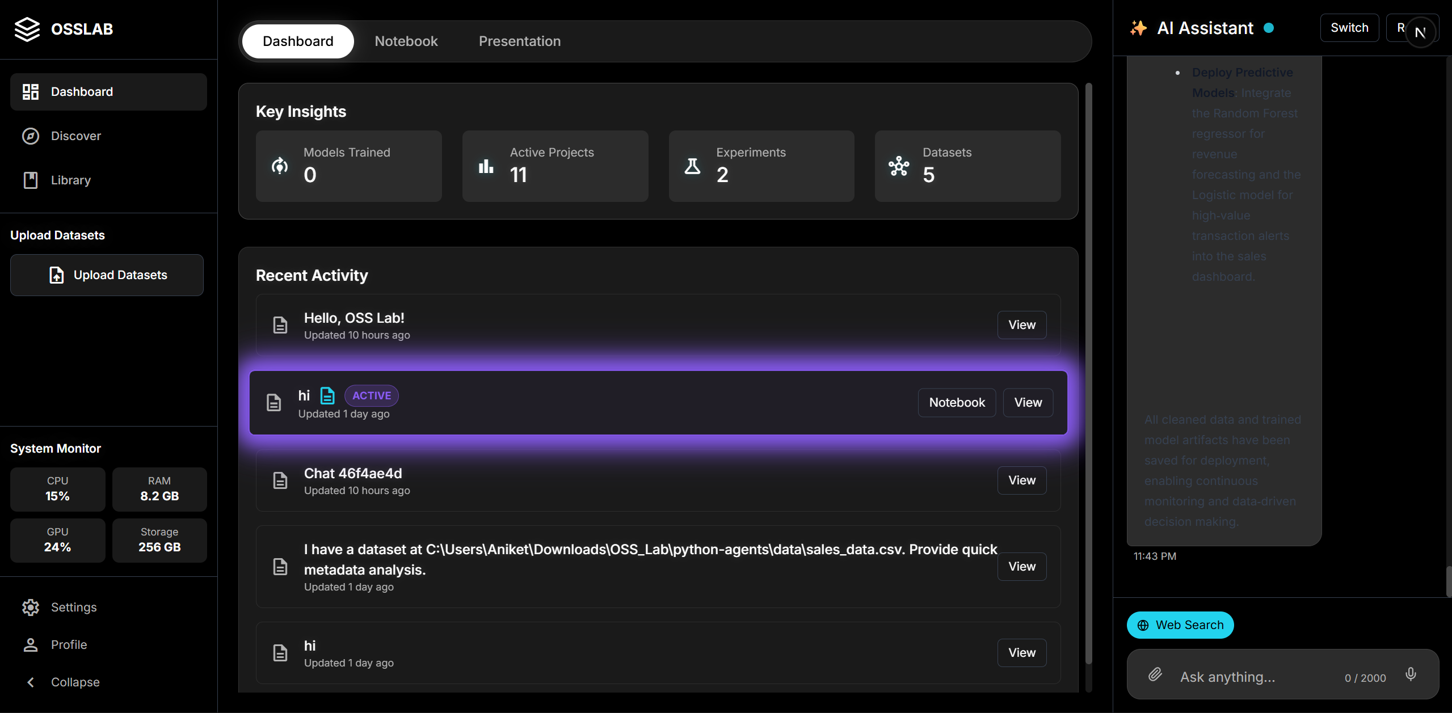1452x713 pixels.
Task: Click the paperclip attachment icon
Action: tap(1155, 674)
